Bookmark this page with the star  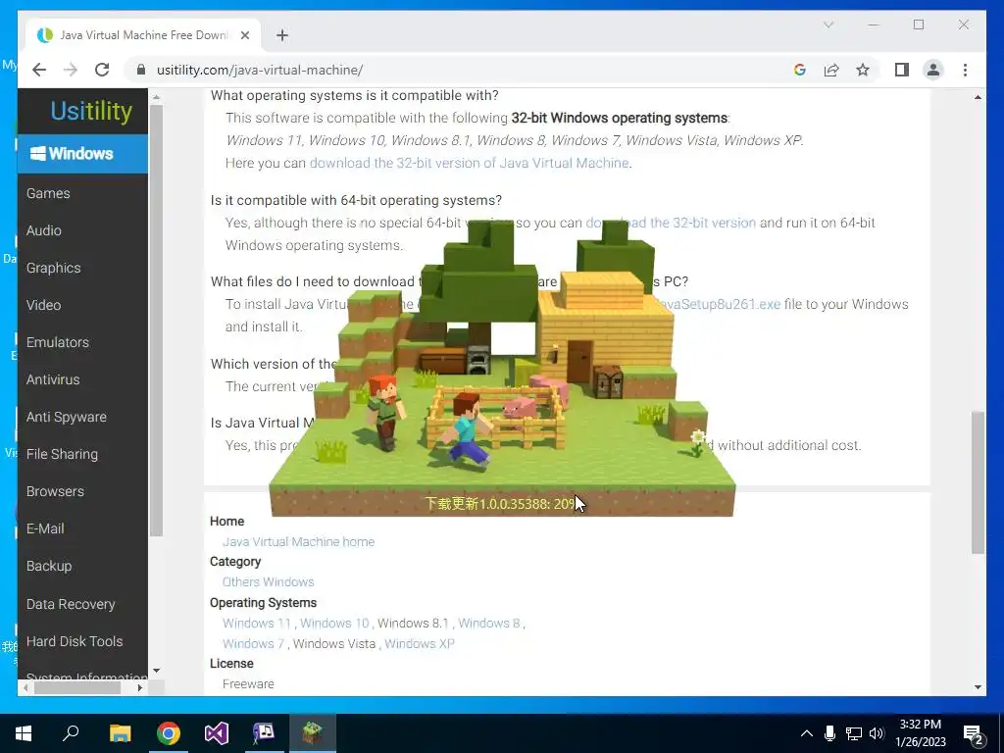point(863,70)
